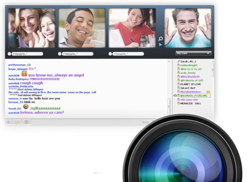Screen dimensions: 248x182
Task: Select user @blackladdy99 in the list
Action: click(x=190, y=77)
